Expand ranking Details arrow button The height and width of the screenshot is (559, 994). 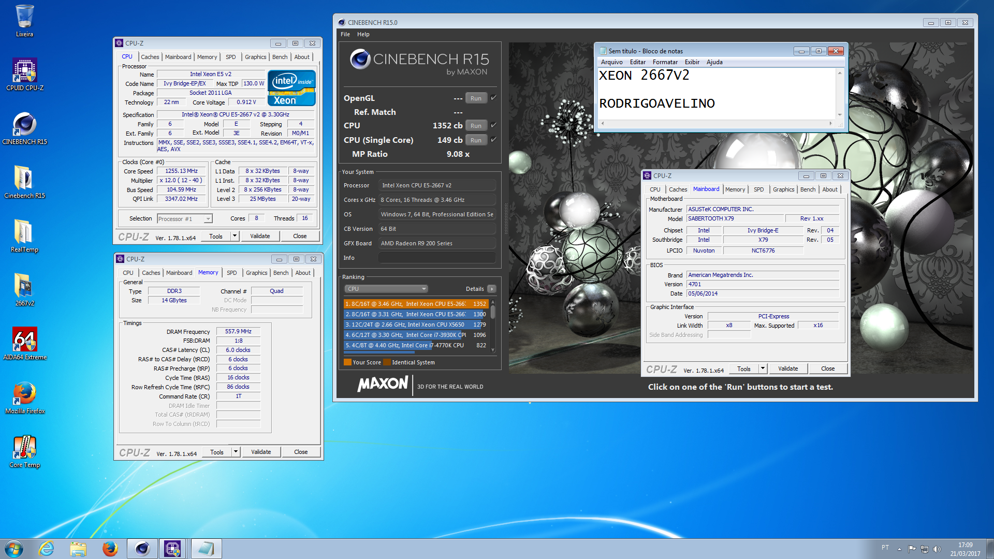[x=492, y=289]
